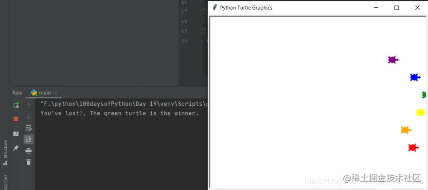Click line number 70 in editor gutter
This screenshot has height=190, width=428.
pos(184,41)
